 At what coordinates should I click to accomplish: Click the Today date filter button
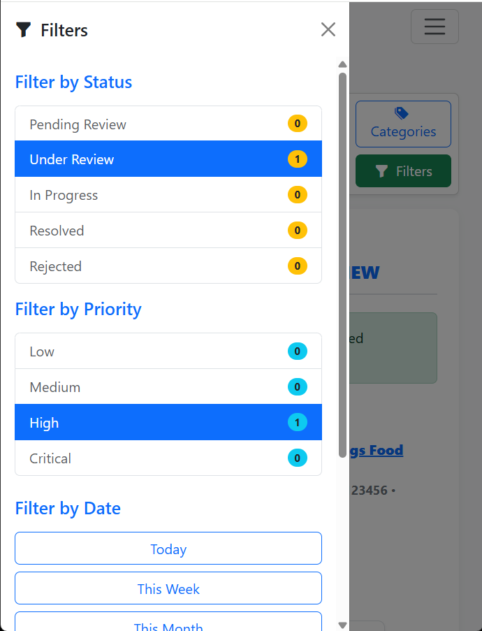[168, 549]
